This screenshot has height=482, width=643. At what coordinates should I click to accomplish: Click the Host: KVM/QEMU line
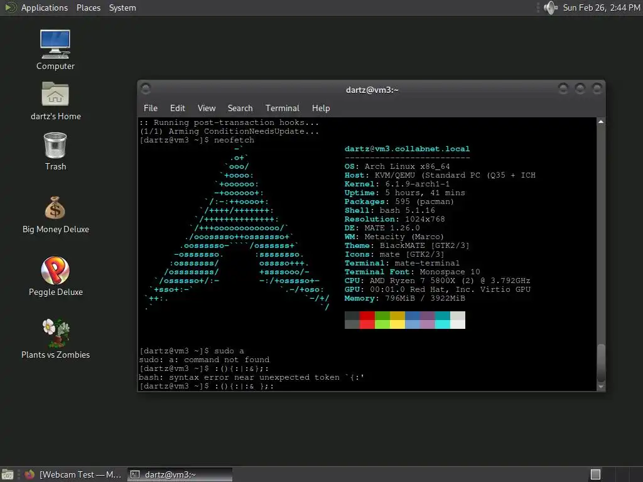coord(440,175)
